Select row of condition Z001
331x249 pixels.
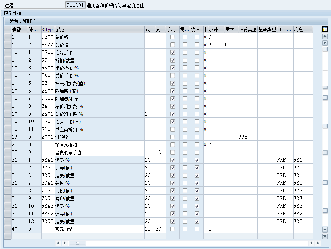(8, 137)
